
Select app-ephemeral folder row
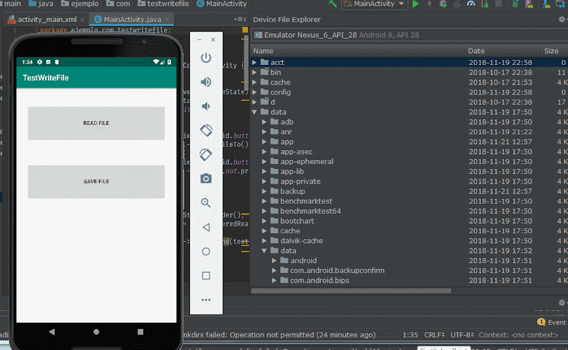point(410,161)
